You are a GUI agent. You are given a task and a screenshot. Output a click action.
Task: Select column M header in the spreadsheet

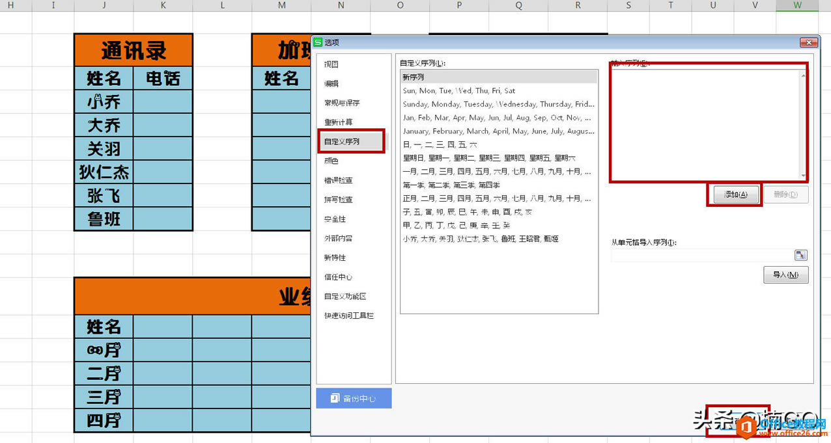coord(281,5)
